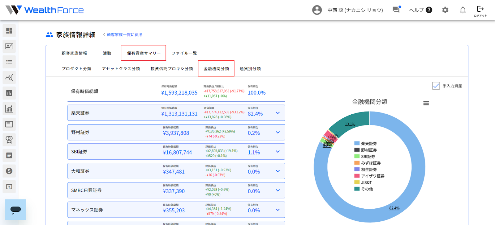Click the family people icon beside 家族情報詳細

click(x=49, y=35)
